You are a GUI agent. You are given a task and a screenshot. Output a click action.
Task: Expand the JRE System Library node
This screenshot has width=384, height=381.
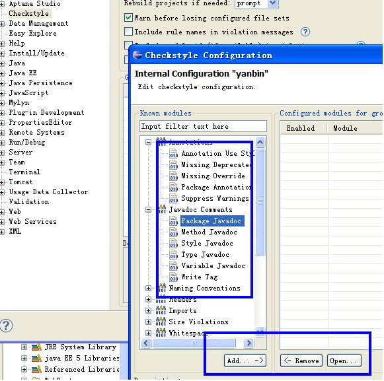[x=24, y=347]
